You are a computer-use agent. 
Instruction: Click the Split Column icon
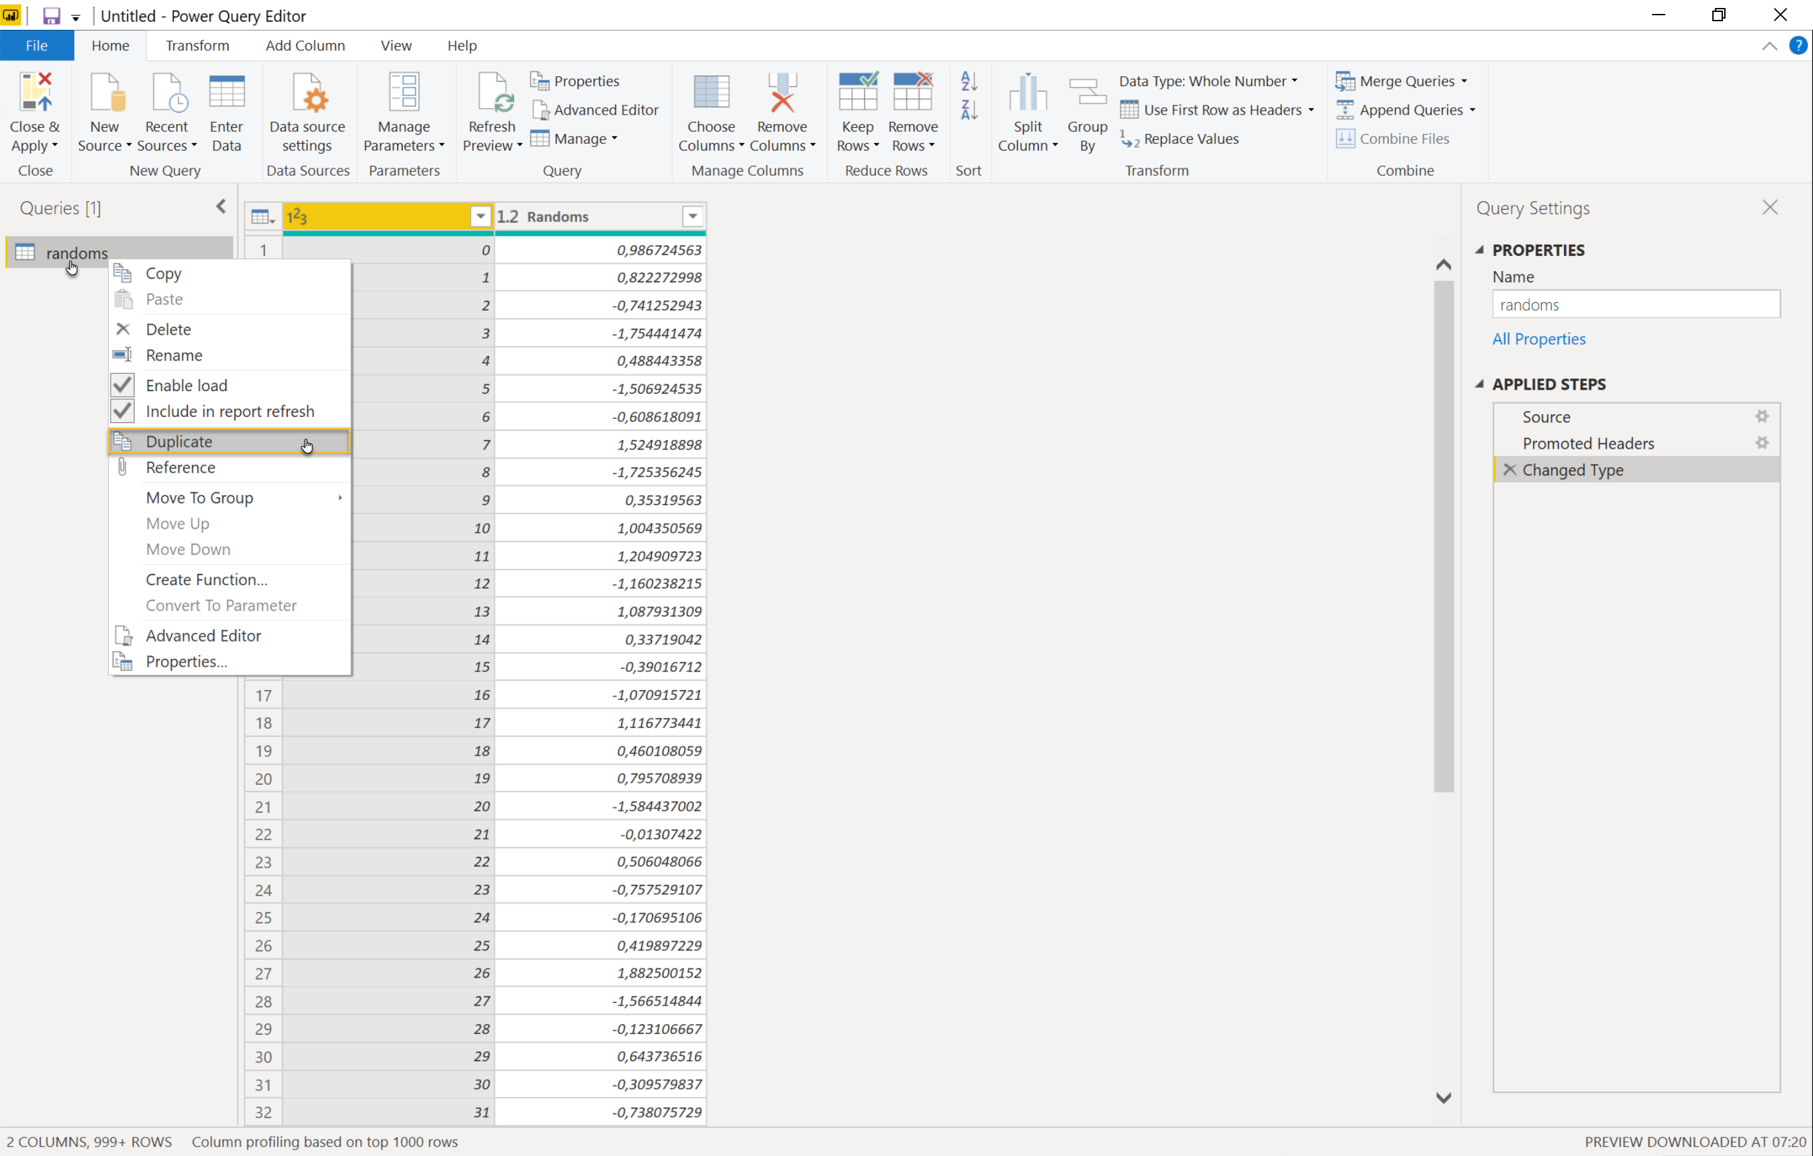click(1028, 93)
